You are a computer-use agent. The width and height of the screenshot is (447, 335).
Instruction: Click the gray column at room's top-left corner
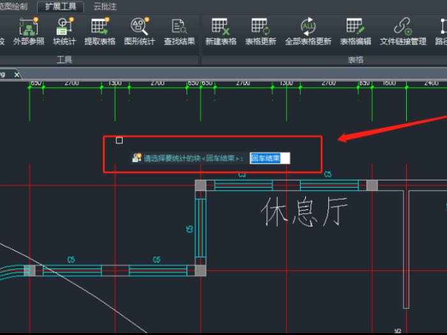201,185
